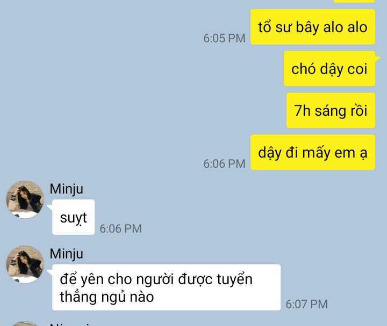
Task: Tap the 'chó dậy coi' message bubble
Action: [x=329, y=69]
